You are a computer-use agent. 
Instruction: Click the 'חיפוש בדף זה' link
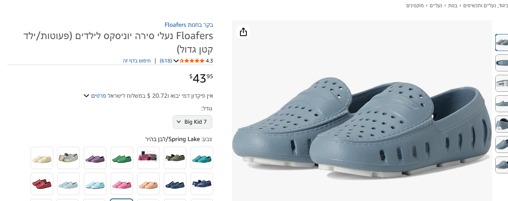[x=137, y=61]
